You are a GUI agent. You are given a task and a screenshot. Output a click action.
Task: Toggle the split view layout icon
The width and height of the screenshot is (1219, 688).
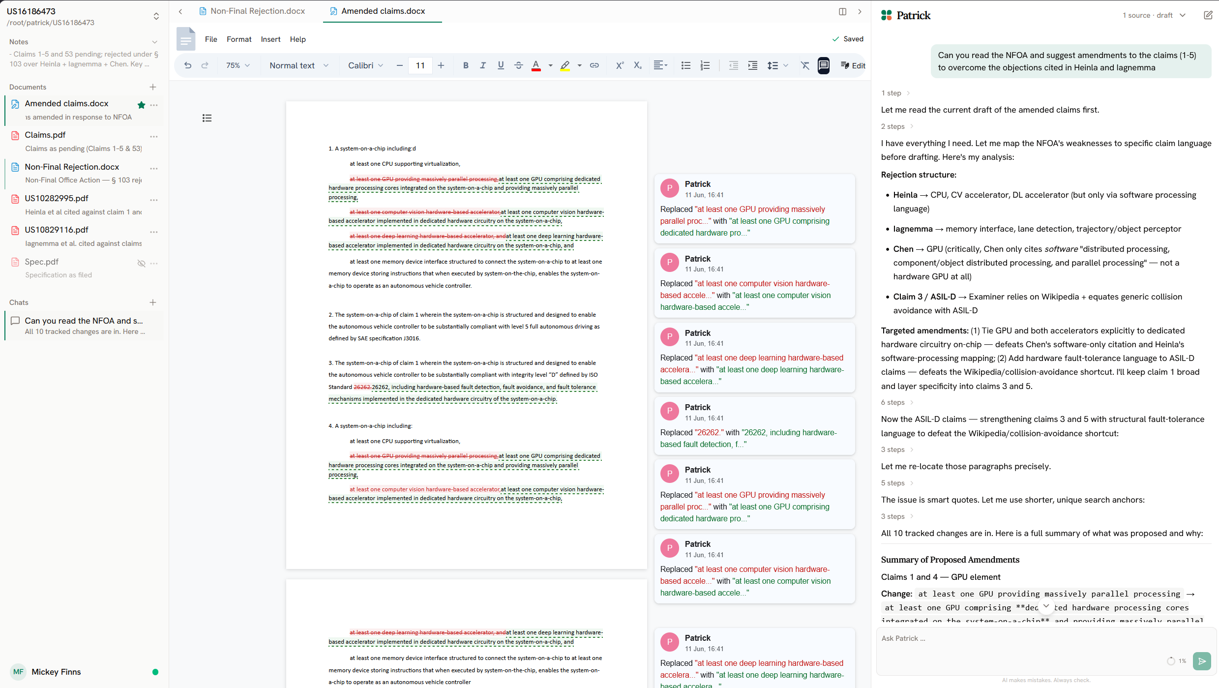(x=842, y=11)
